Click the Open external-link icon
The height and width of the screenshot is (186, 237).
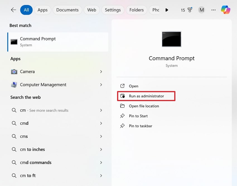(x=122, y=86)
